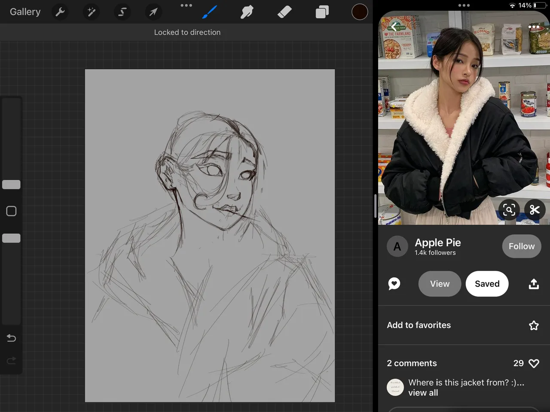Tap the 29 likes count
This screenshot has height=412, width=550.
click(519, 363)
